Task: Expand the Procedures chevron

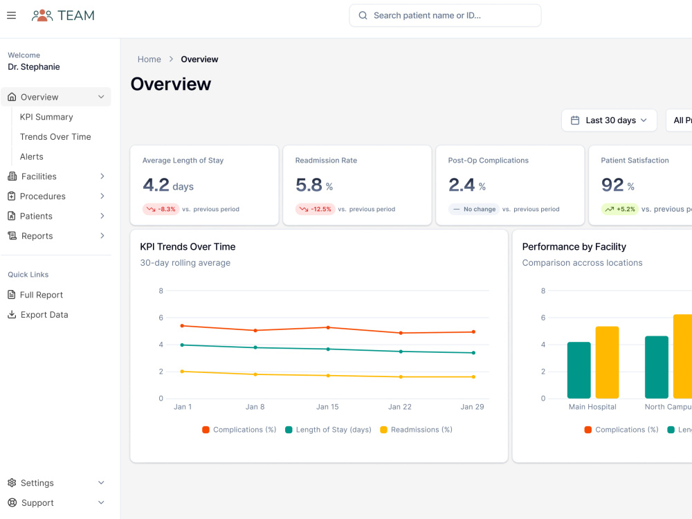Action: point(102,196)
